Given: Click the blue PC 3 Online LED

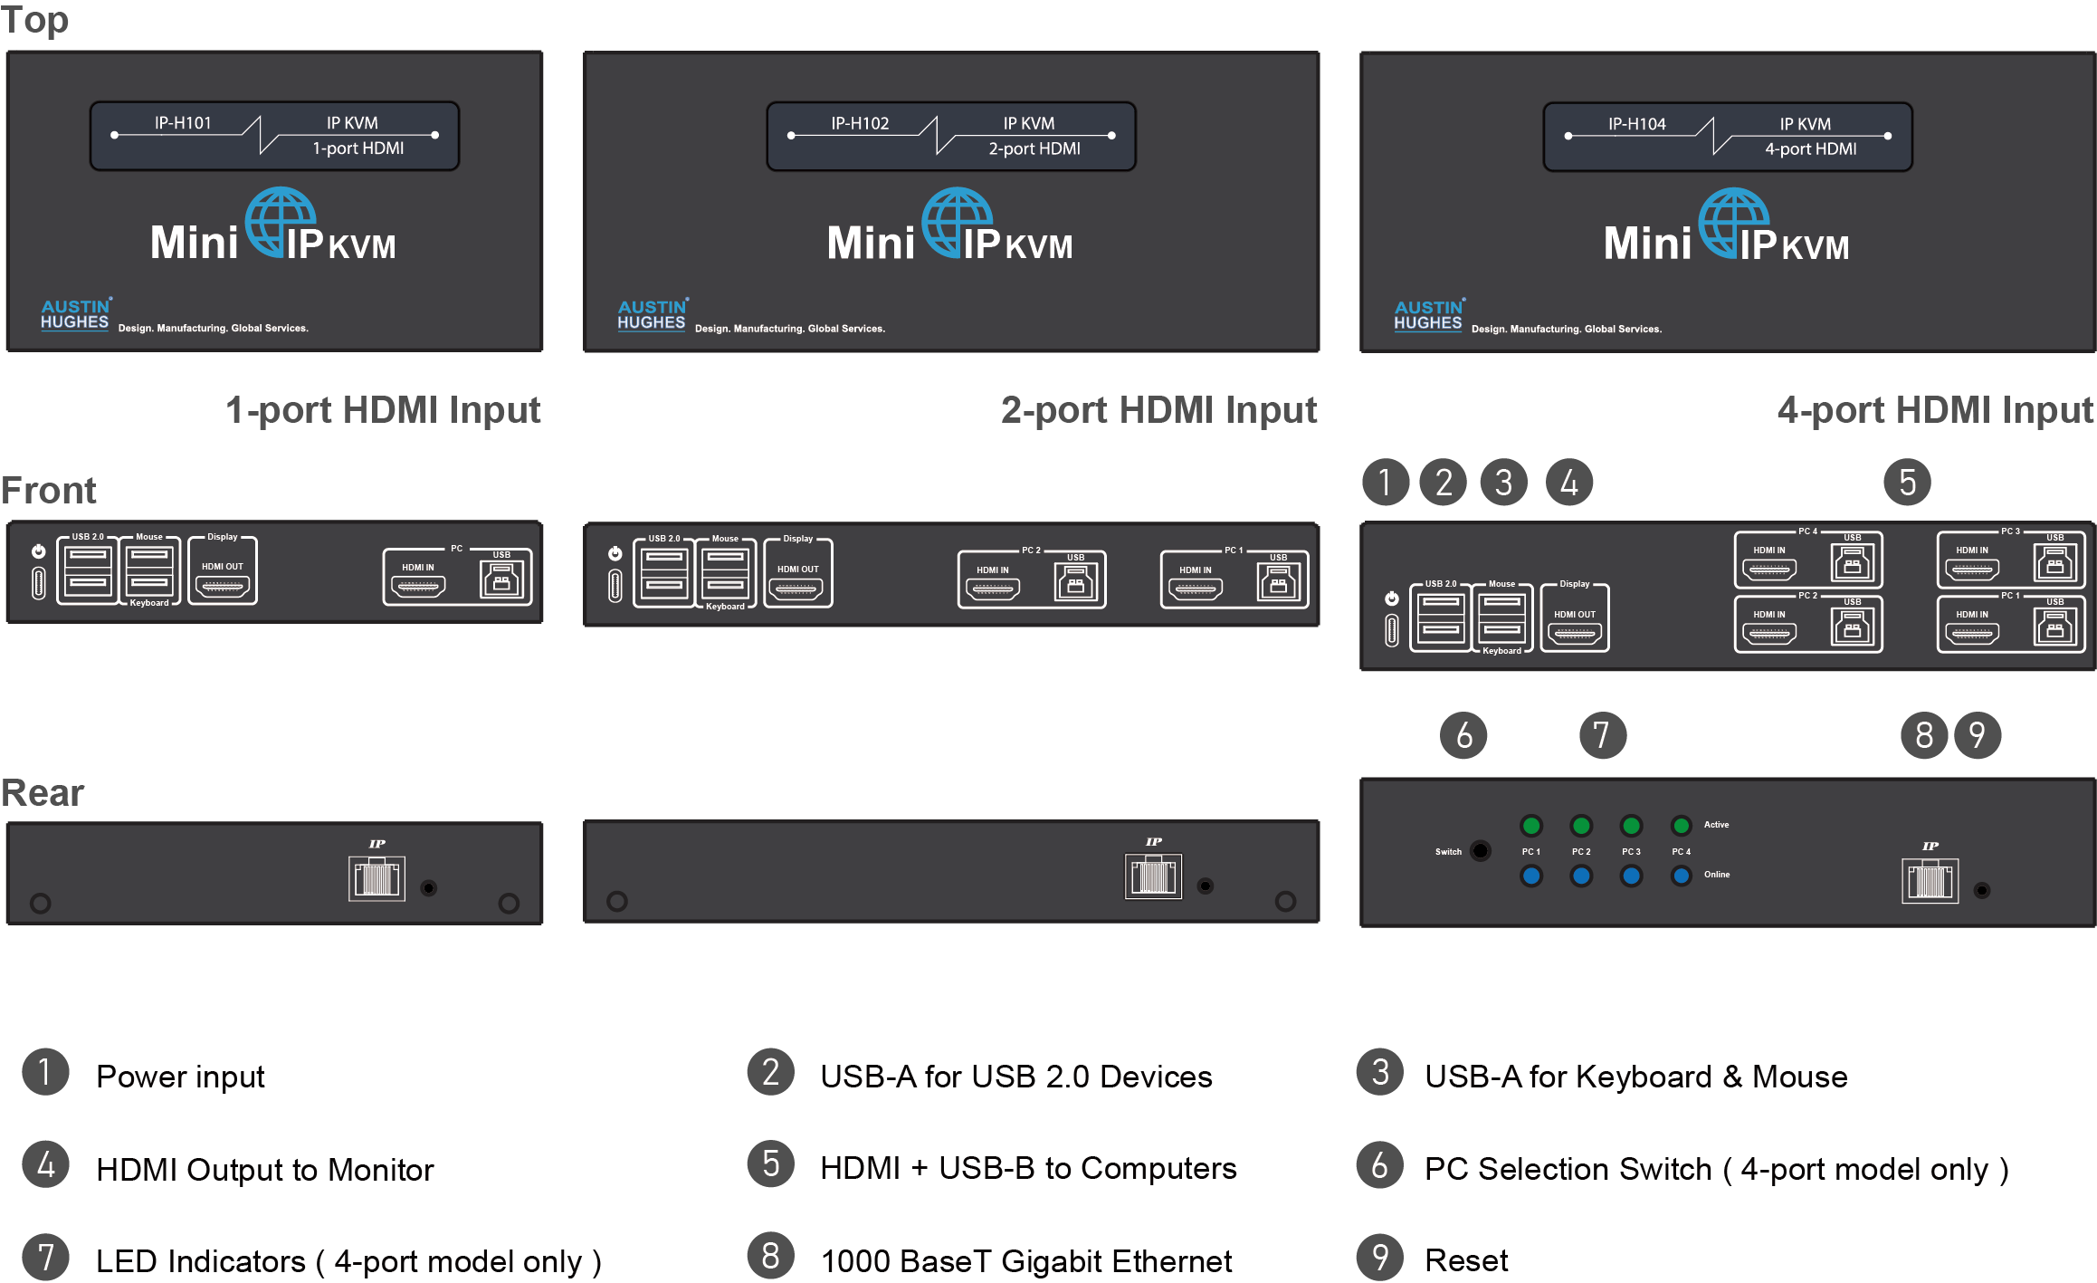Looking at the screenshot, I should [x=1631, y=876].
